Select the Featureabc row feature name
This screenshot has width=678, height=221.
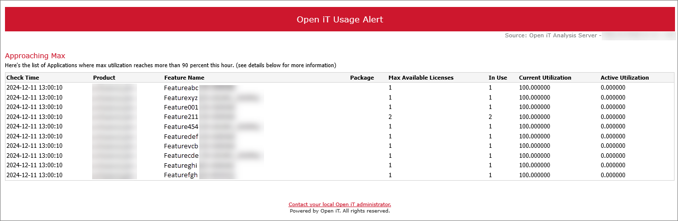click(181, 88)
